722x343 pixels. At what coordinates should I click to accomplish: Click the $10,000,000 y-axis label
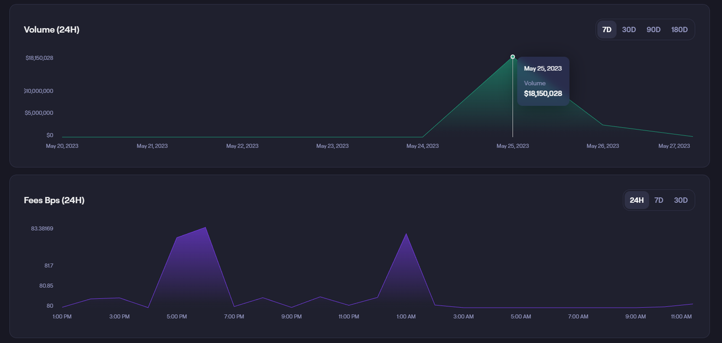39,91
